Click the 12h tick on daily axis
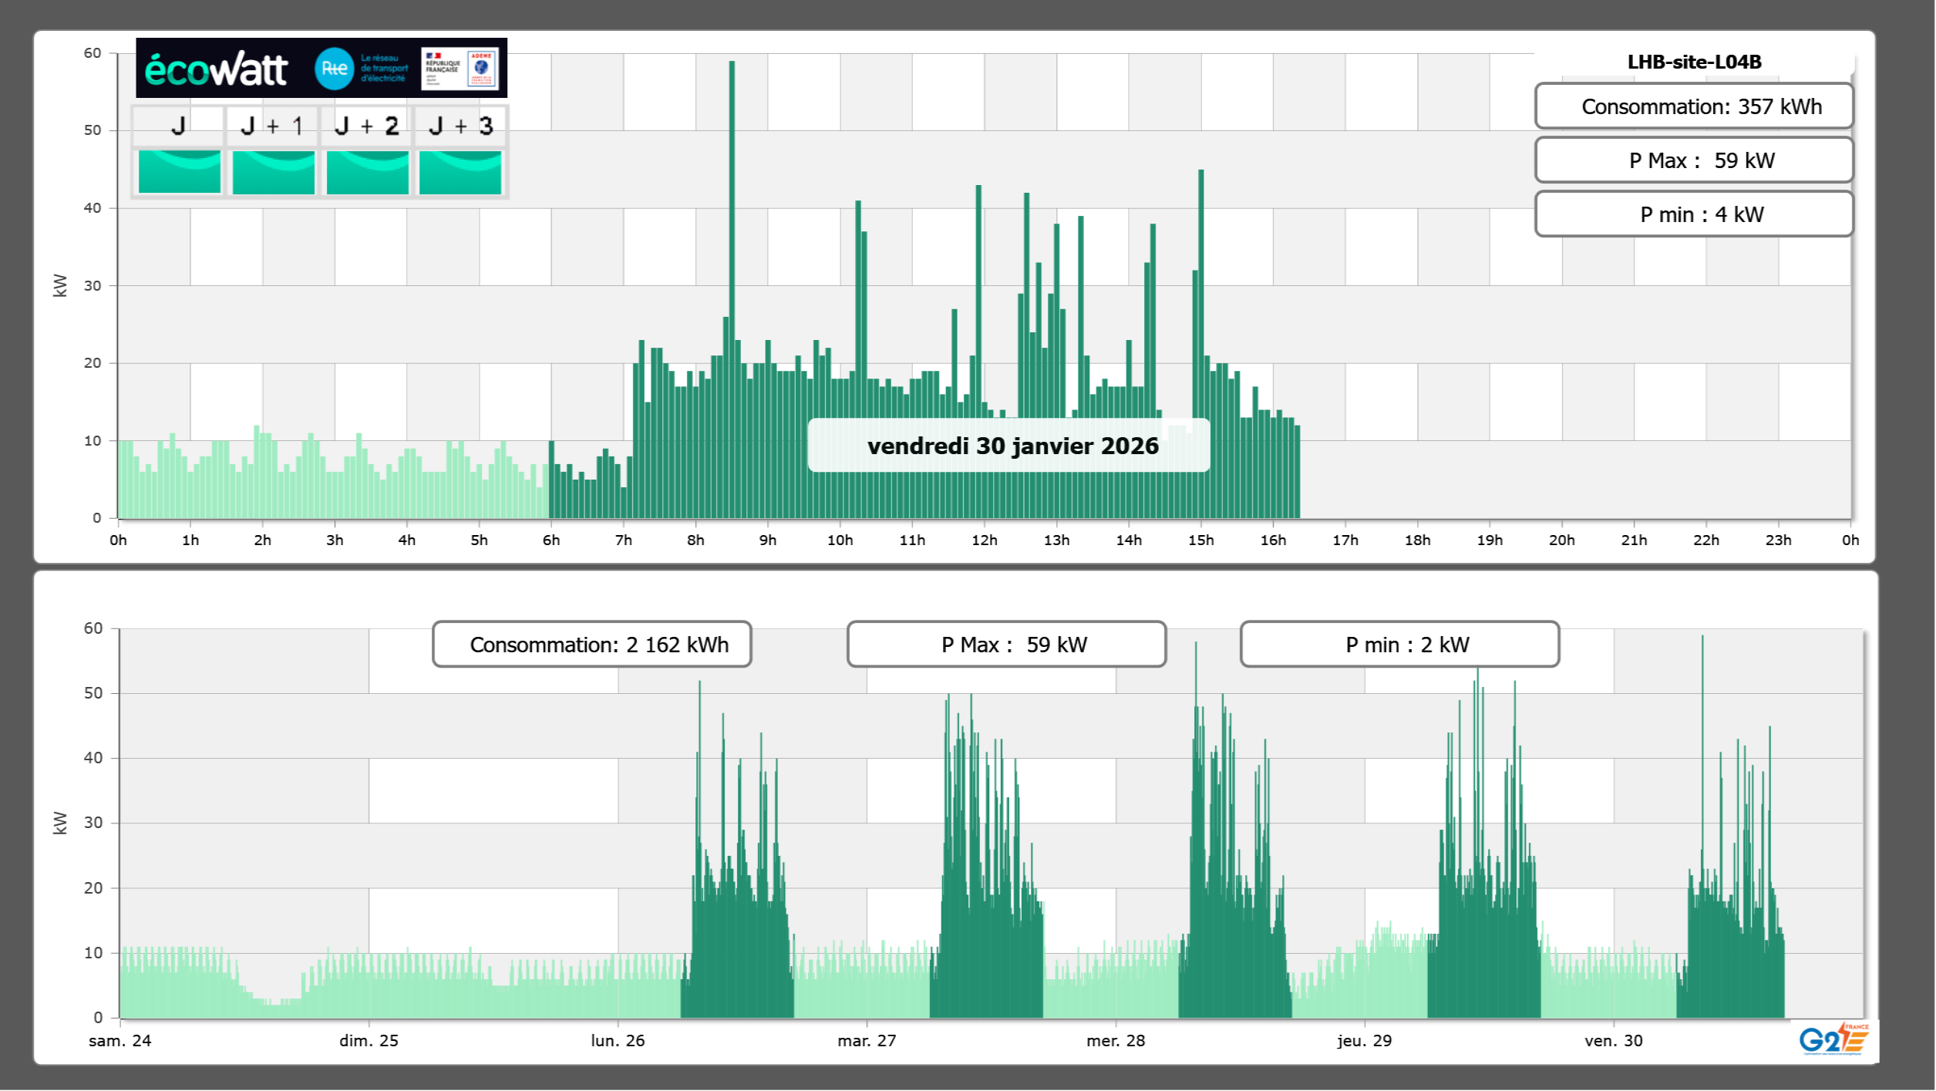Viewport: 1936px width, 1091px height. click(x=984, y=540)
